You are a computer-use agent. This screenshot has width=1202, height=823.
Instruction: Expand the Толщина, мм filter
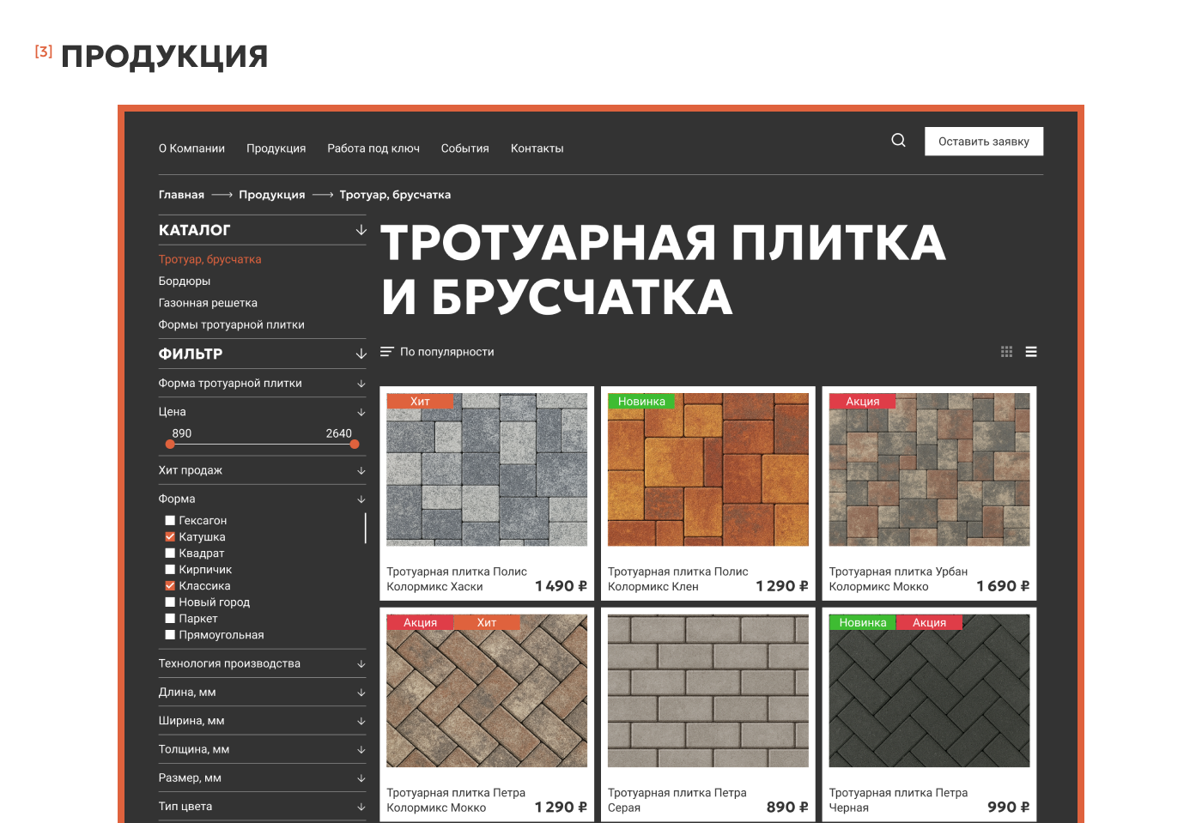(x=361, y=749)
